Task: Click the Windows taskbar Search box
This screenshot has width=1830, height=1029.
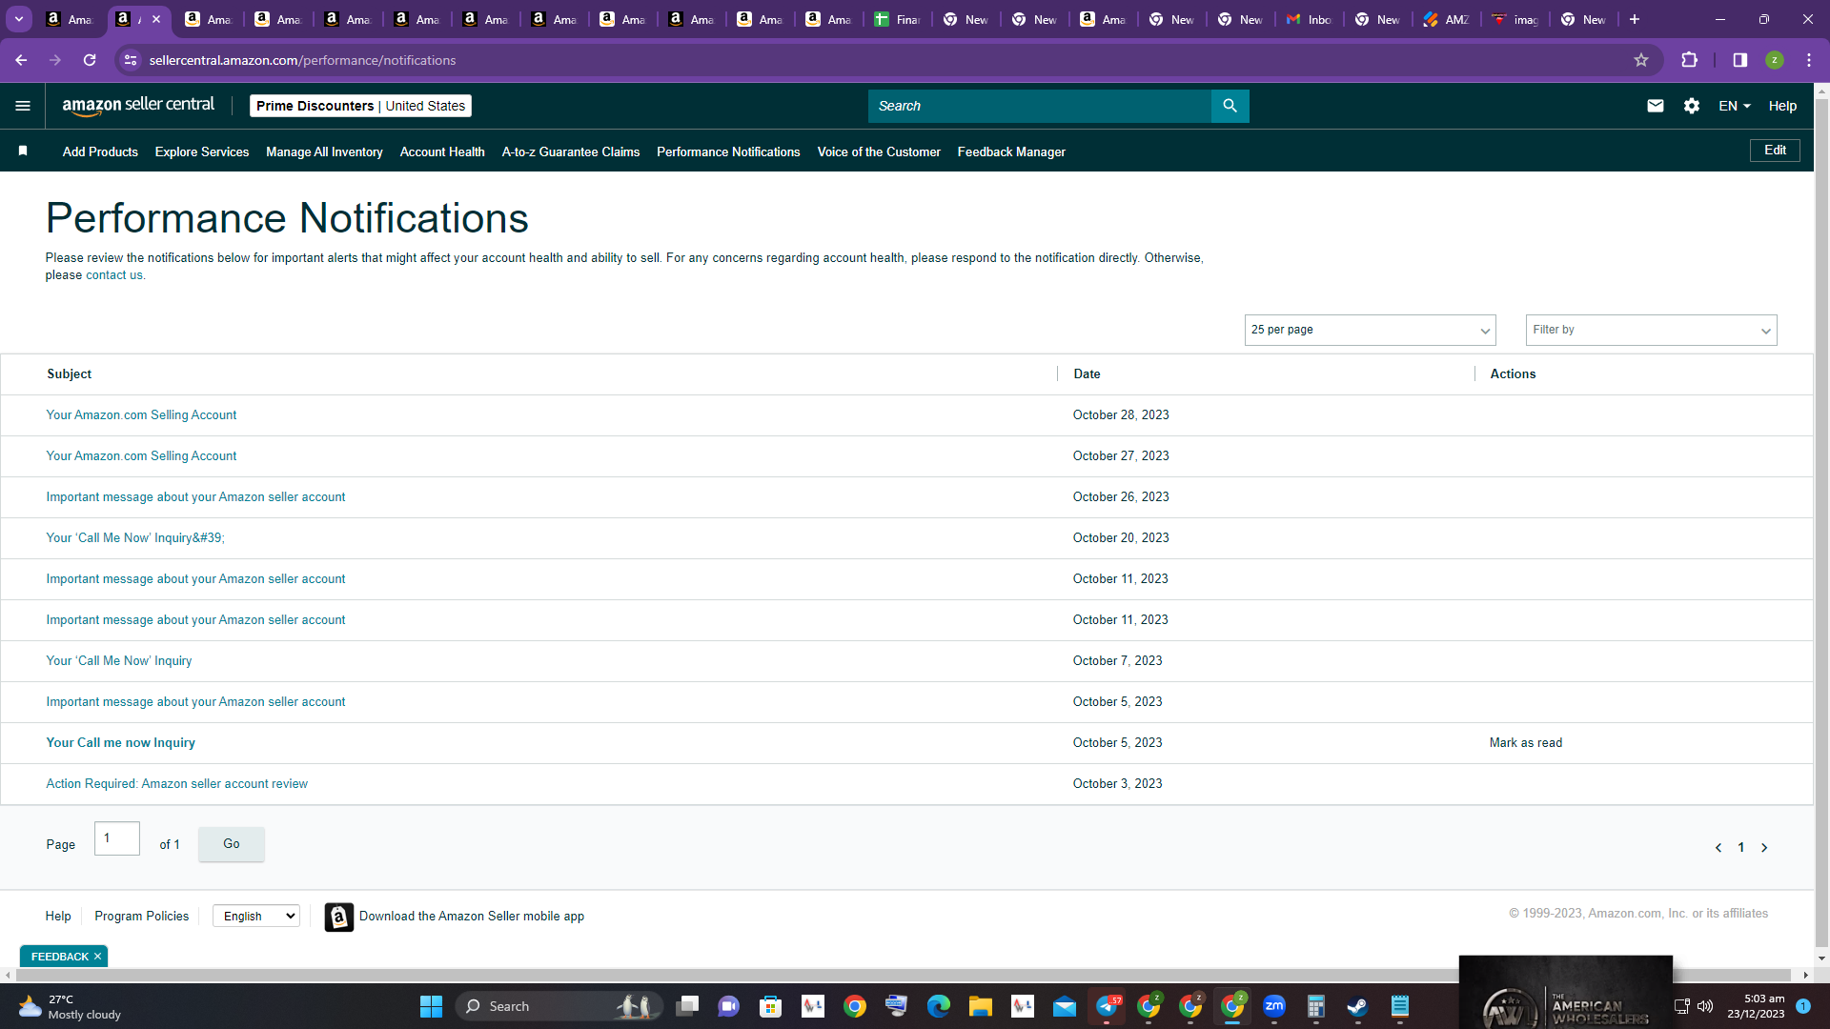Action: (x=558, y=1006)
